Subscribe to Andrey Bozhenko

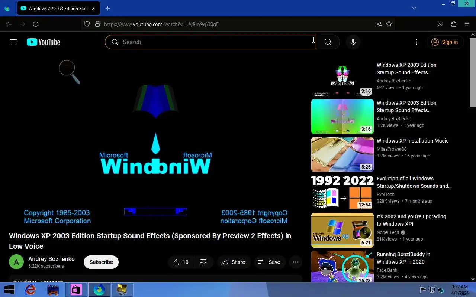coord(101,262)
